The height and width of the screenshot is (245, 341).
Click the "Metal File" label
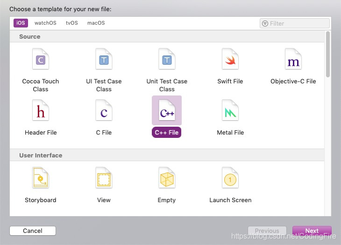coord(230,132)
